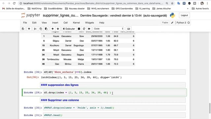The width and height of the screenshot is (211, 119).
Task: Paste cells below icon
Action: (46, 29)
